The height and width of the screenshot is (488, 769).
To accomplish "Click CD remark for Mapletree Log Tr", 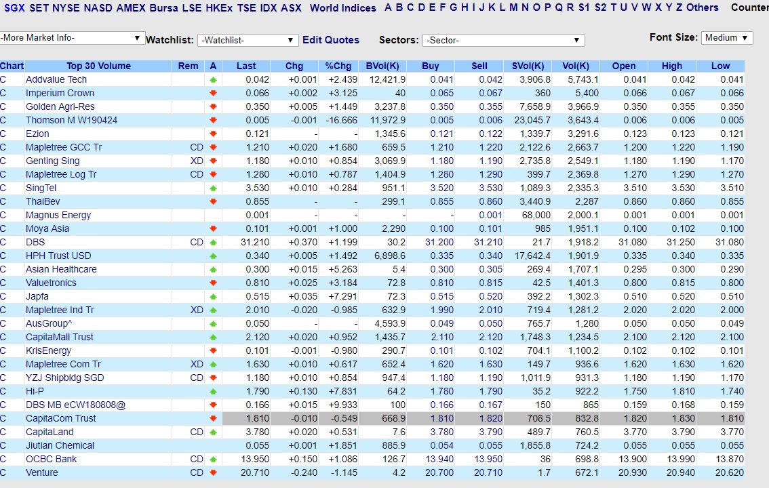I will 197,174.
